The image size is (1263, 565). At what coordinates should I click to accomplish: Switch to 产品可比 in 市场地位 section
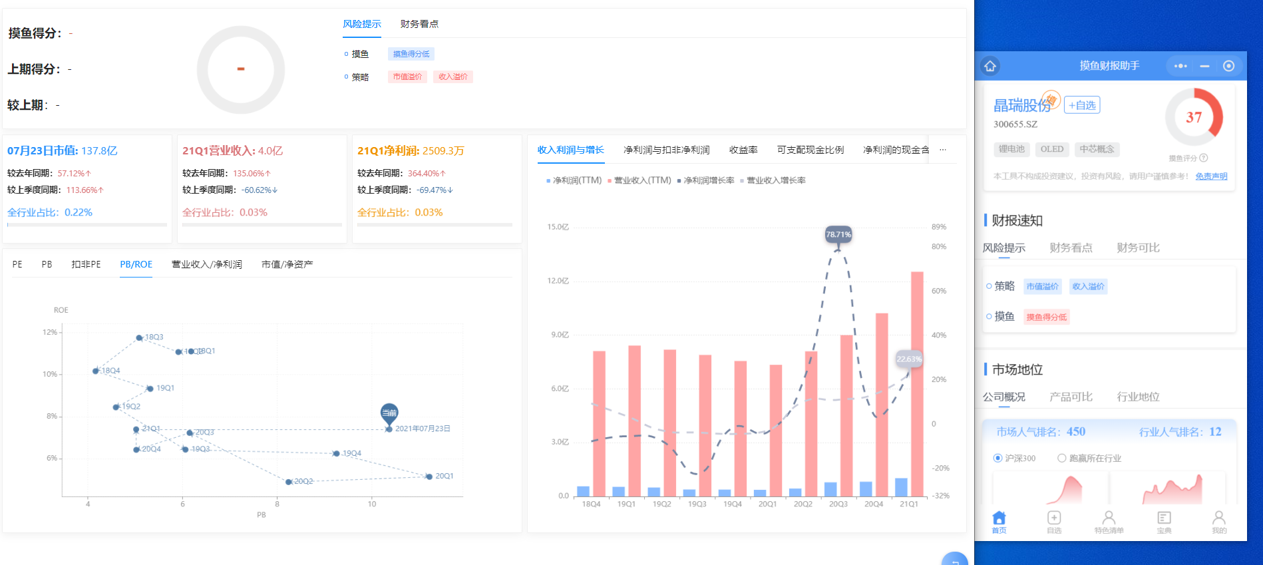click(1071, 397)
